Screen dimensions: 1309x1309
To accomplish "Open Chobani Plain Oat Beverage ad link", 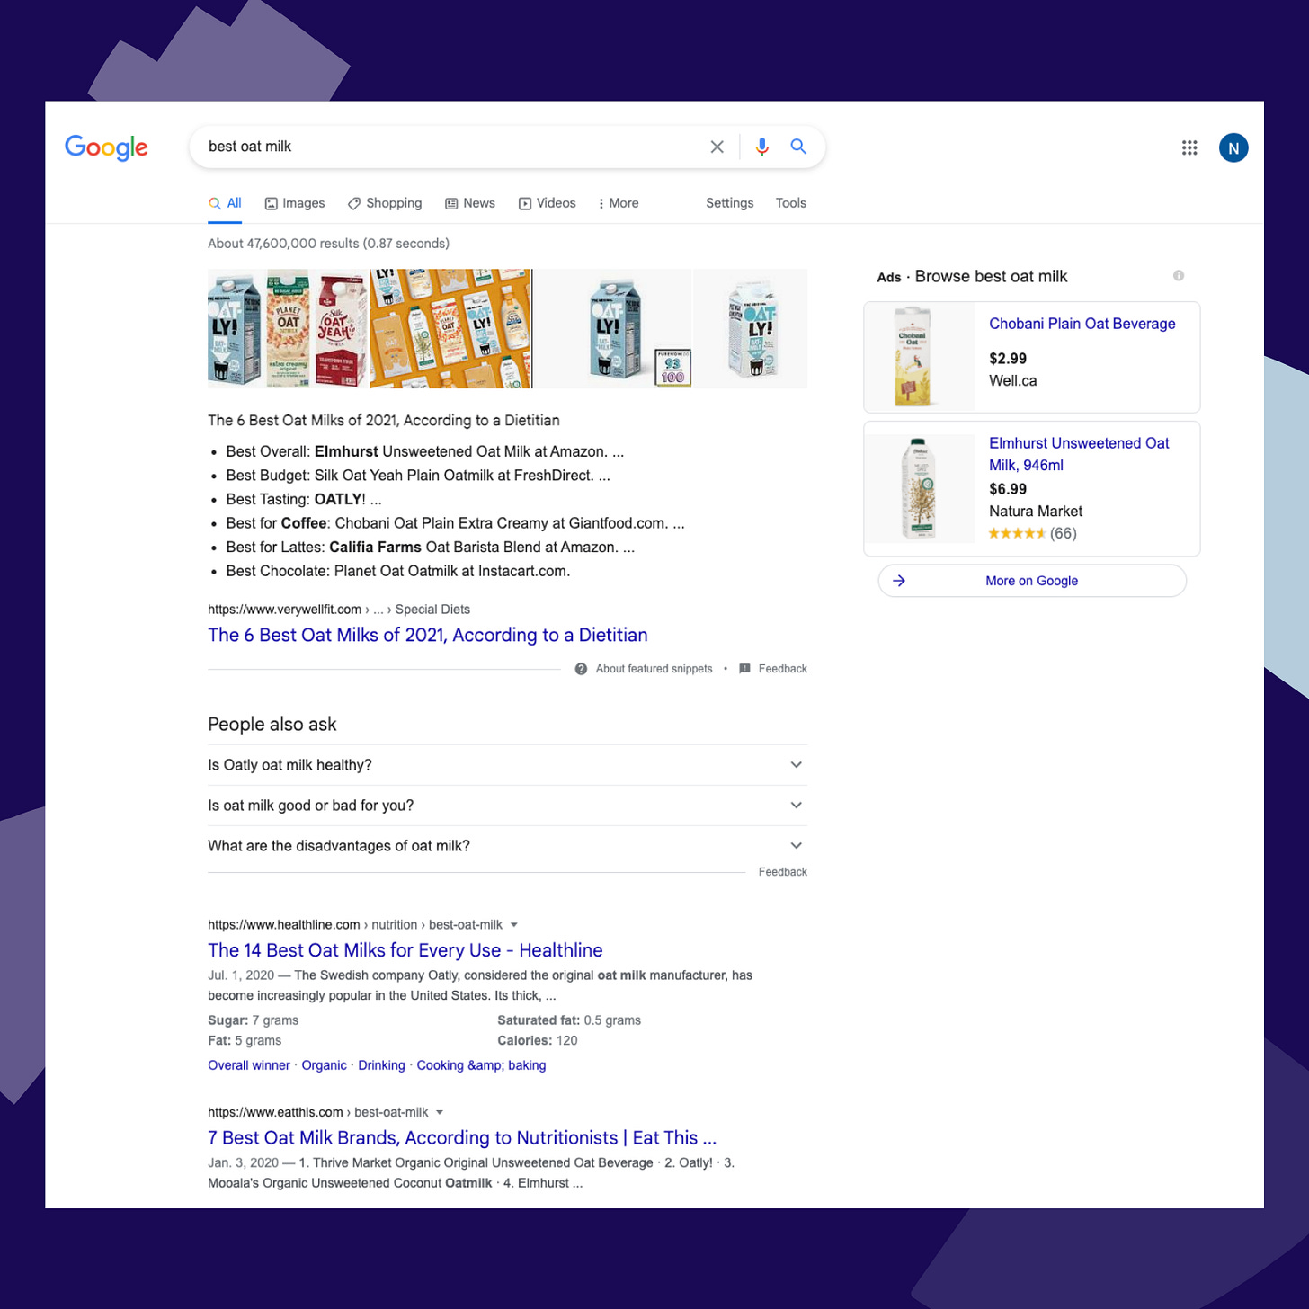I will (x=1082, y=324).
